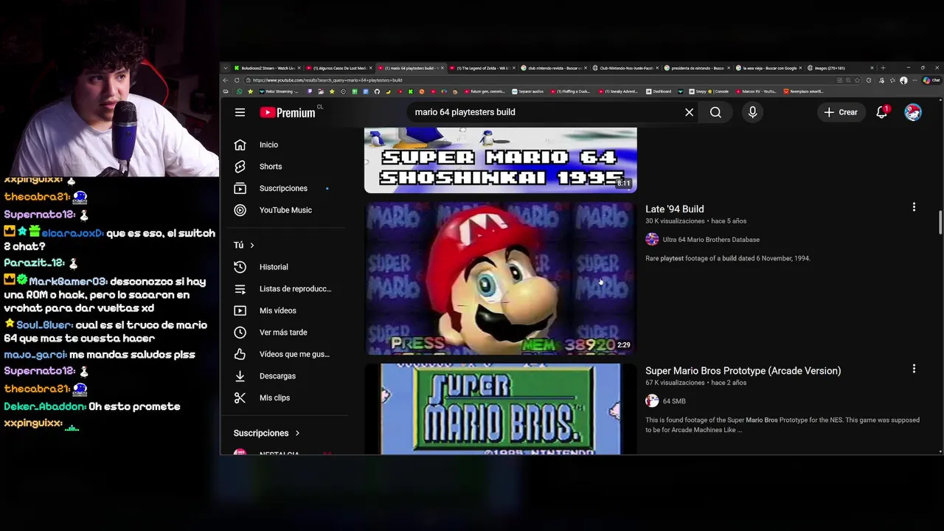Click the 64 SMB channel avatar

(x=652, y=400)
